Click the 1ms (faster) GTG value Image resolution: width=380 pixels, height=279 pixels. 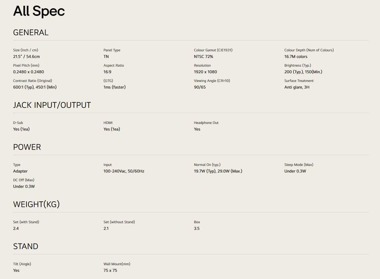click(x=115, y=87)
